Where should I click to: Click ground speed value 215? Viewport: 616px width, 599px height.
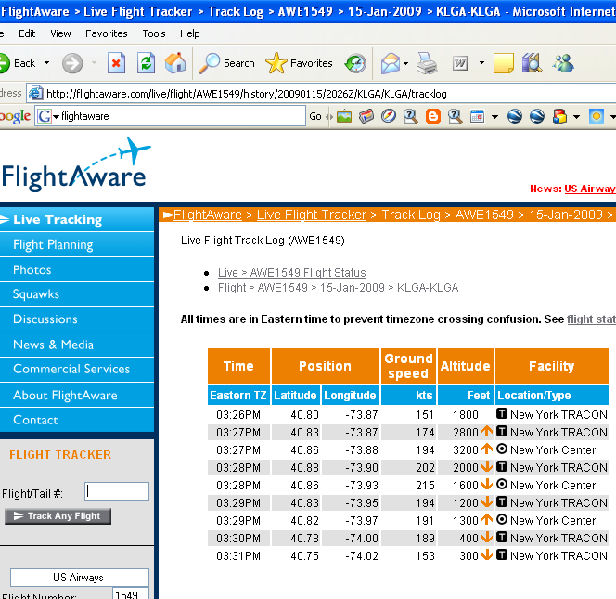pos(425,485)
